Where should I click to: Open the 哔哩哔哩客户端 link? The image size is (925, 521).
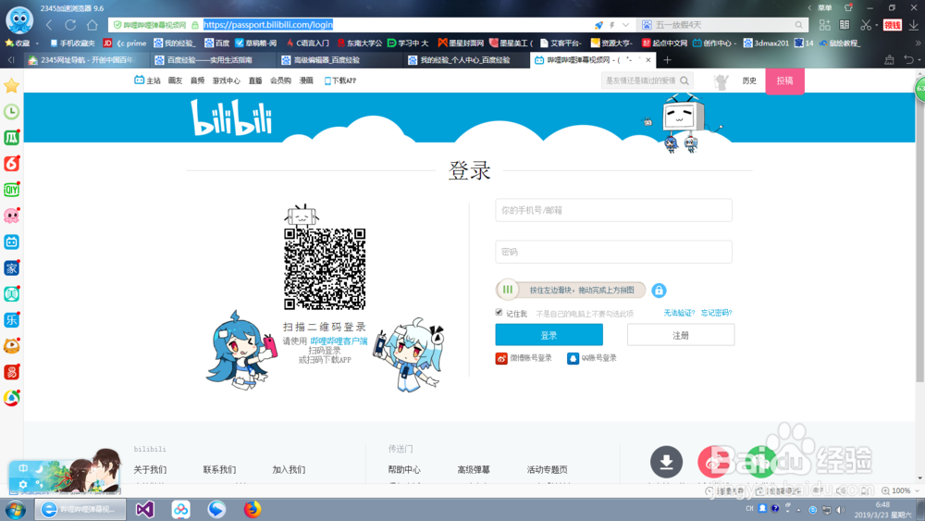pos(339,341)
